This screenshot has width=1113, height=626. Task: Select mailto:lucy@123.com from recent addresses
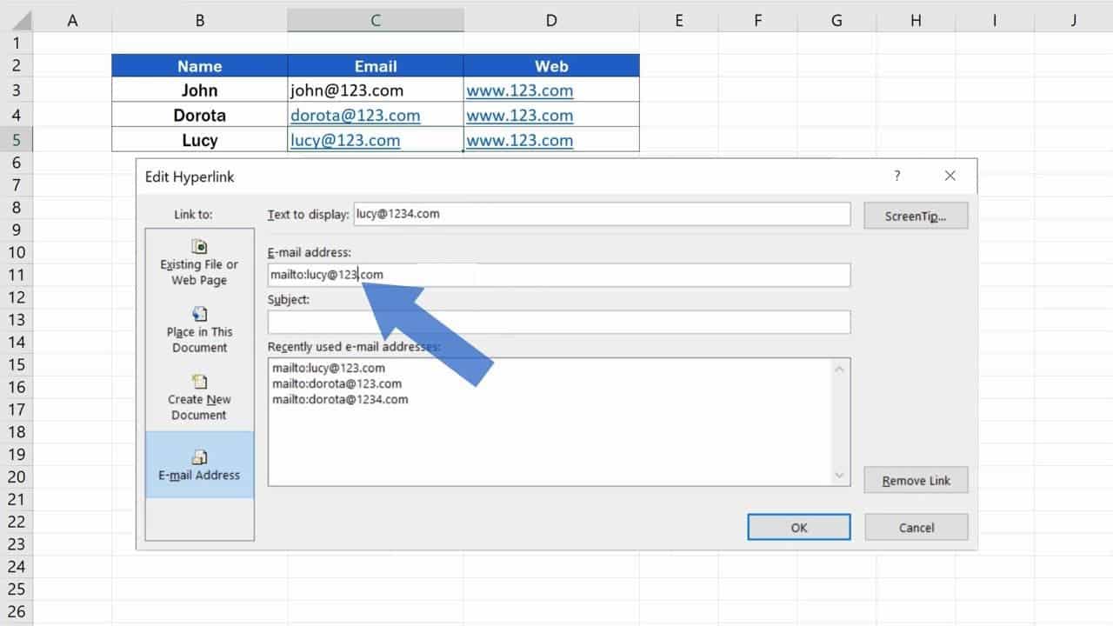coord(327,367)
